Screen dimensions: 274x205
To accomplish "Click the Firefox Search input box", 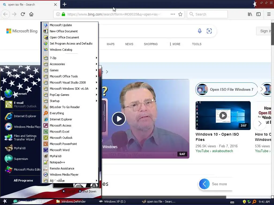I will (207, 14).
